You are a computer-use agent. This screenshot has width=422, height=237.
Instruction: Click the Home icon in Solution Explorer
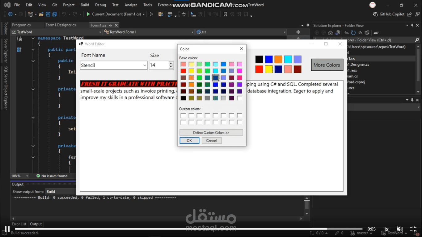(x=331, y=33)
